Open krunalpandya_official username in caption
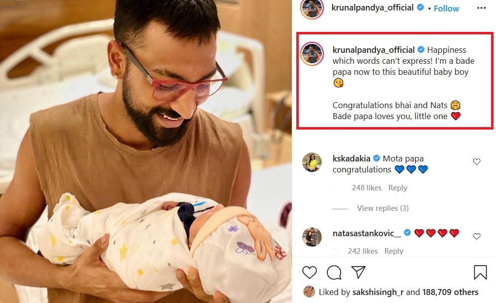The width and height of the screenshot is (496, 303). (x=373, y=50)
